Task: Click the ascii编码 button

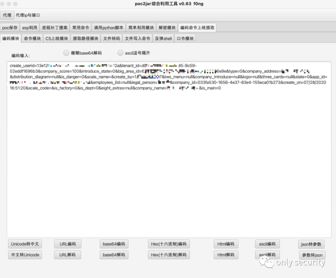Action: (x=268, y=244)
